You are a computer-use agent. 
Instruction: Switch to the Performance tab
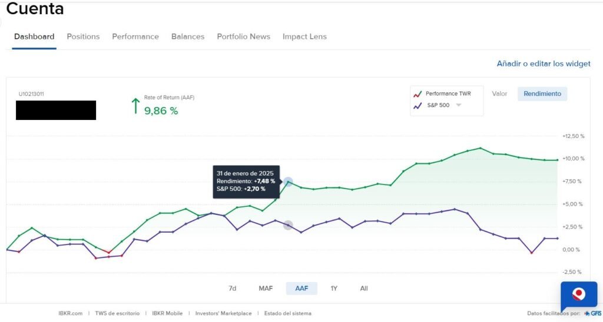(135, 36)
